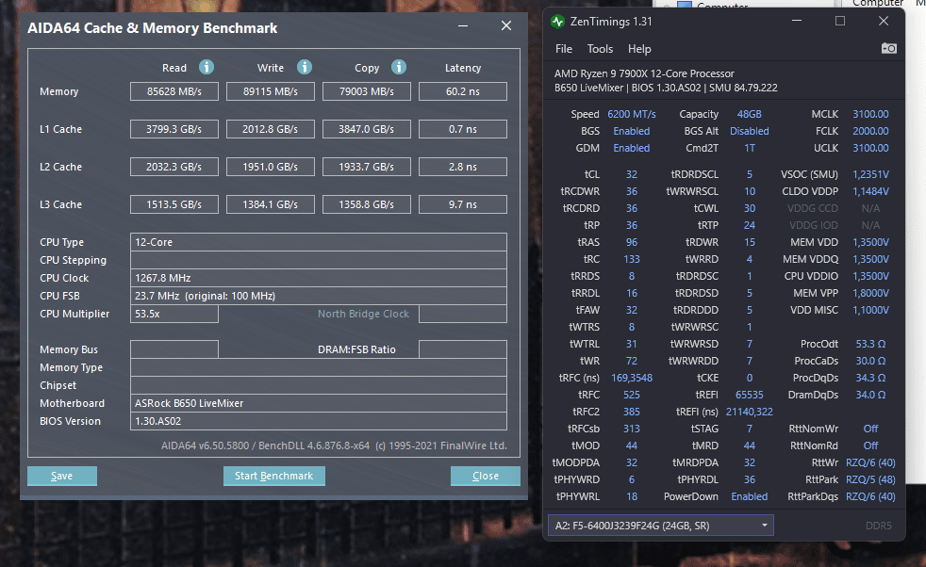Click the L1 Cache Write value 2012.8 GB/s
This screenshot has width=926, height=567.
pyautogui.click(x=271, y=129)
